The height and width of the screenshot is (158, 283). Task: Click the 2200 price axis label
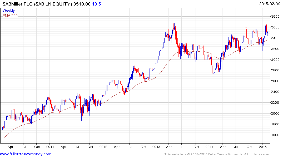275,102
